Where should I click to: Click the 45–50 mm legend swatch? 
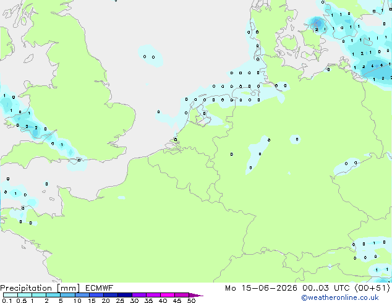[x=182, y=295]
